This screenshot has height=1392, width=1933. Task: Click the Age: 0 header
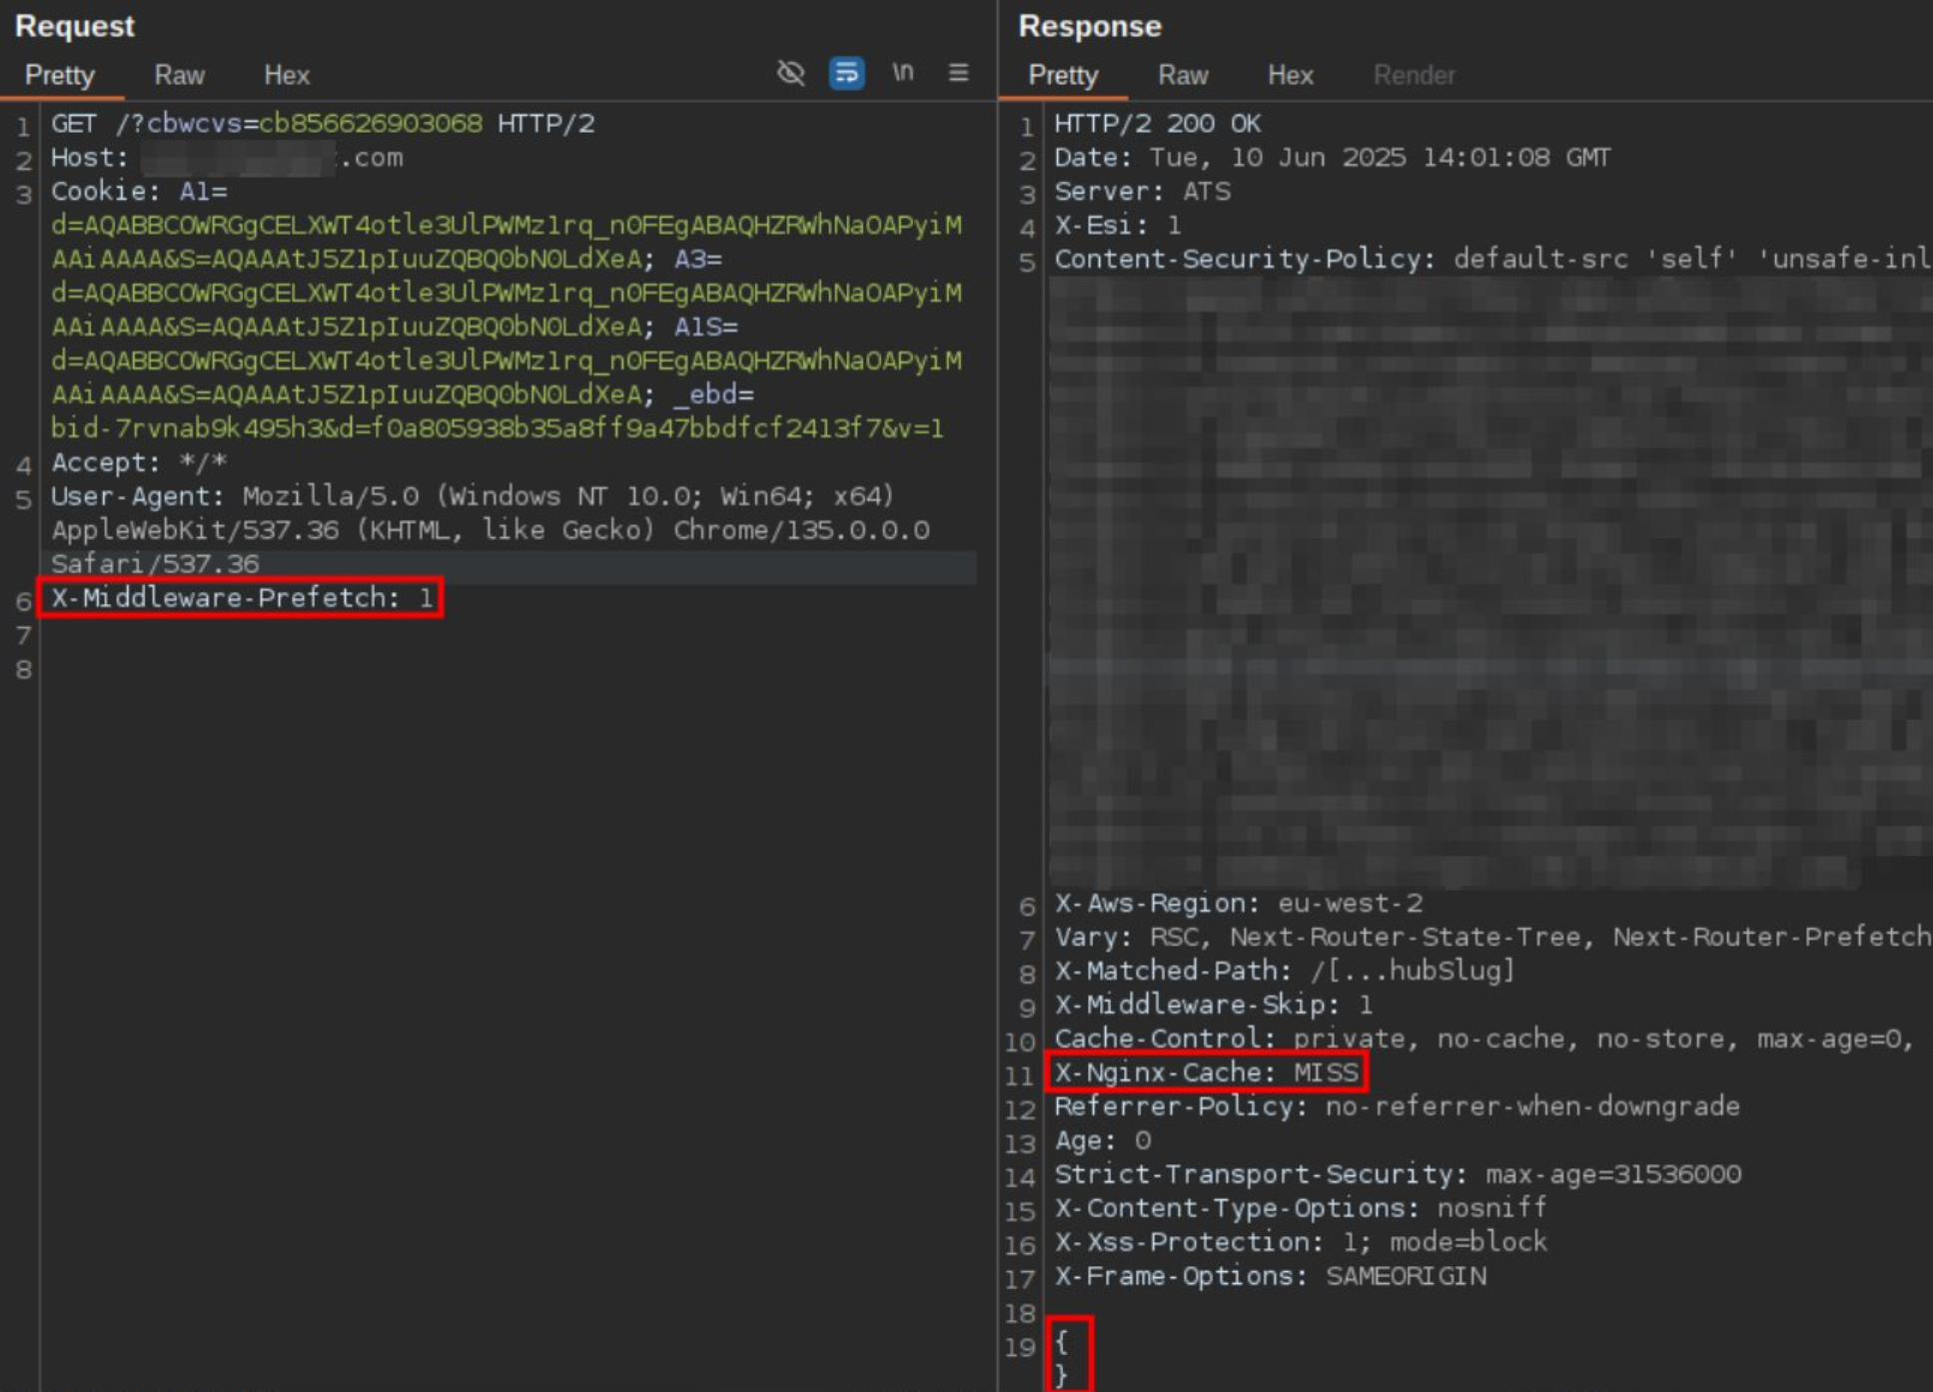1103,1140
